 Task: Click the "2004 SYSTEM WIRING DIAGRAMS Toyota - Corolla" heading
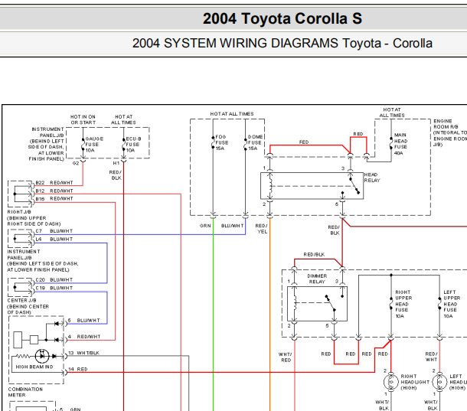282,43
